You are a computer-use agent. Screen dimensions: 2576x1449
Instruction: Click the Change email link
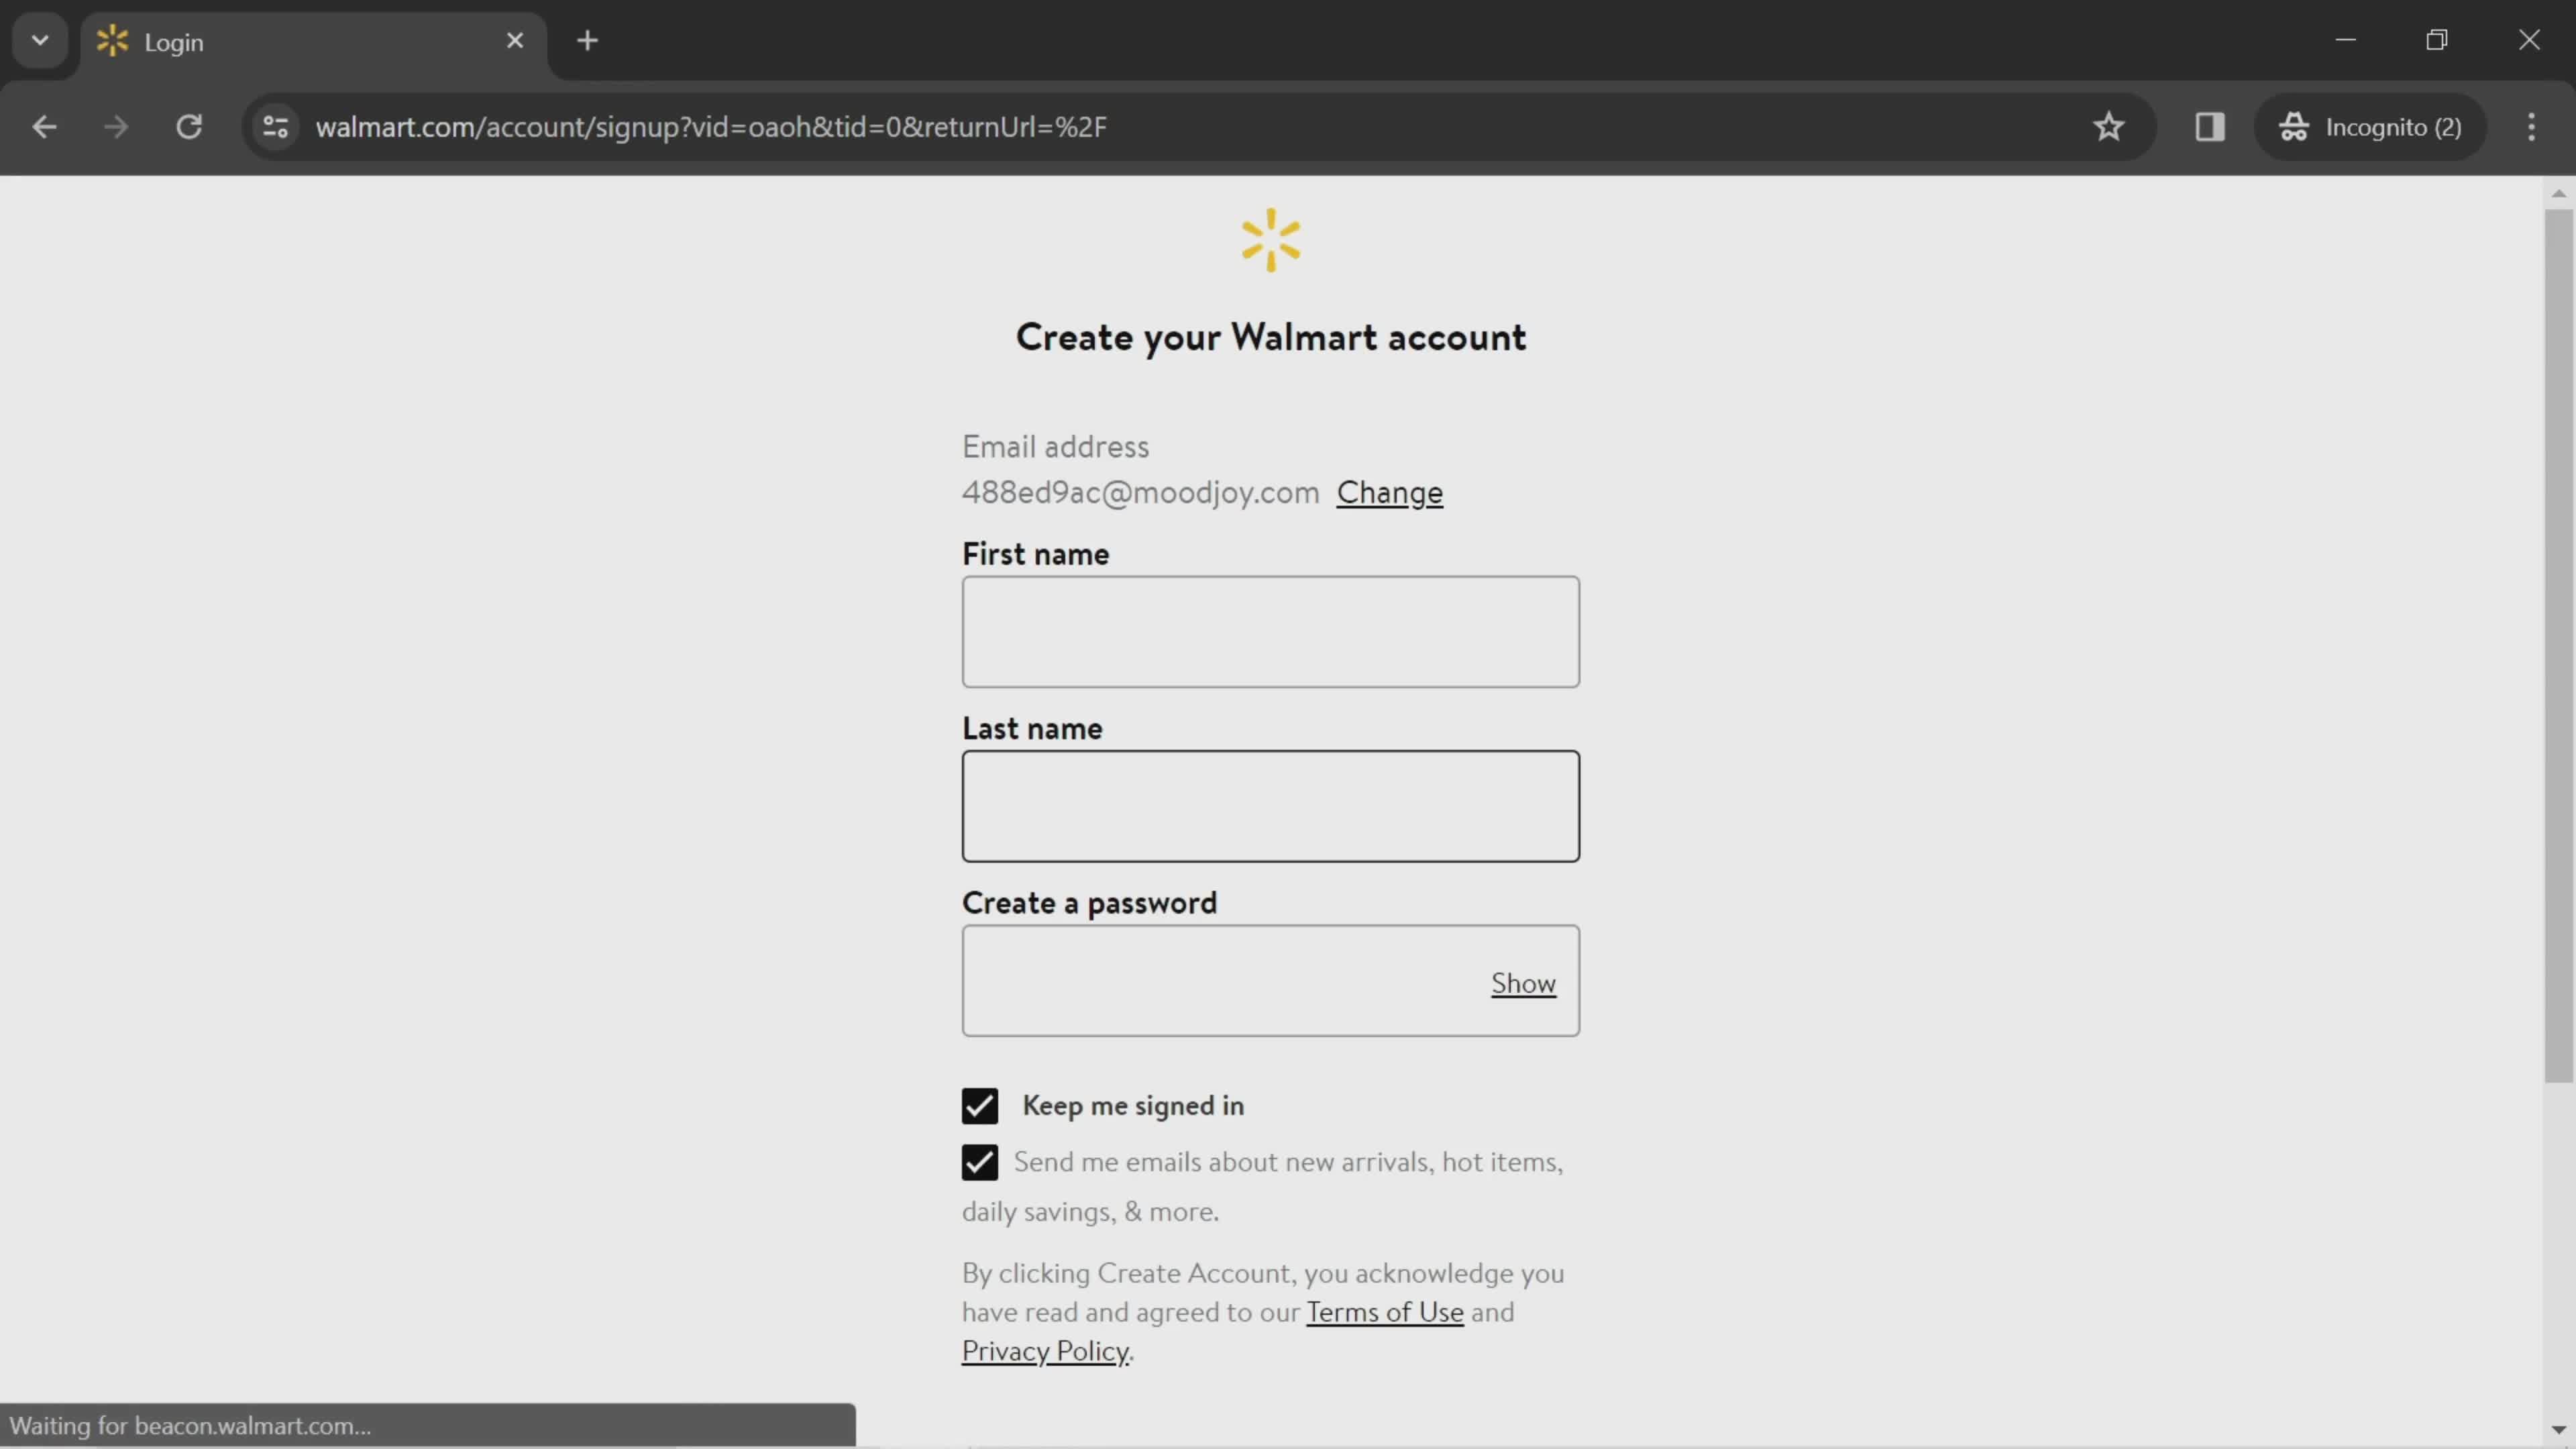[x=1389, y=492]
